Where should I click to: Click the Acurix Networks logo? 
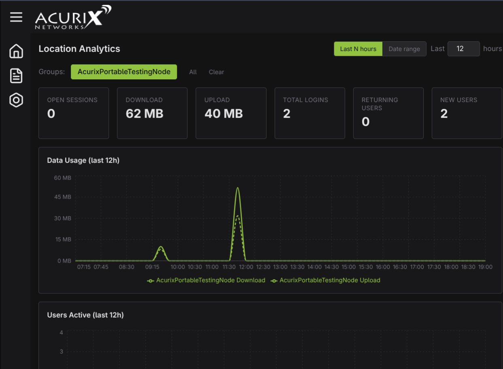[72, 17]
